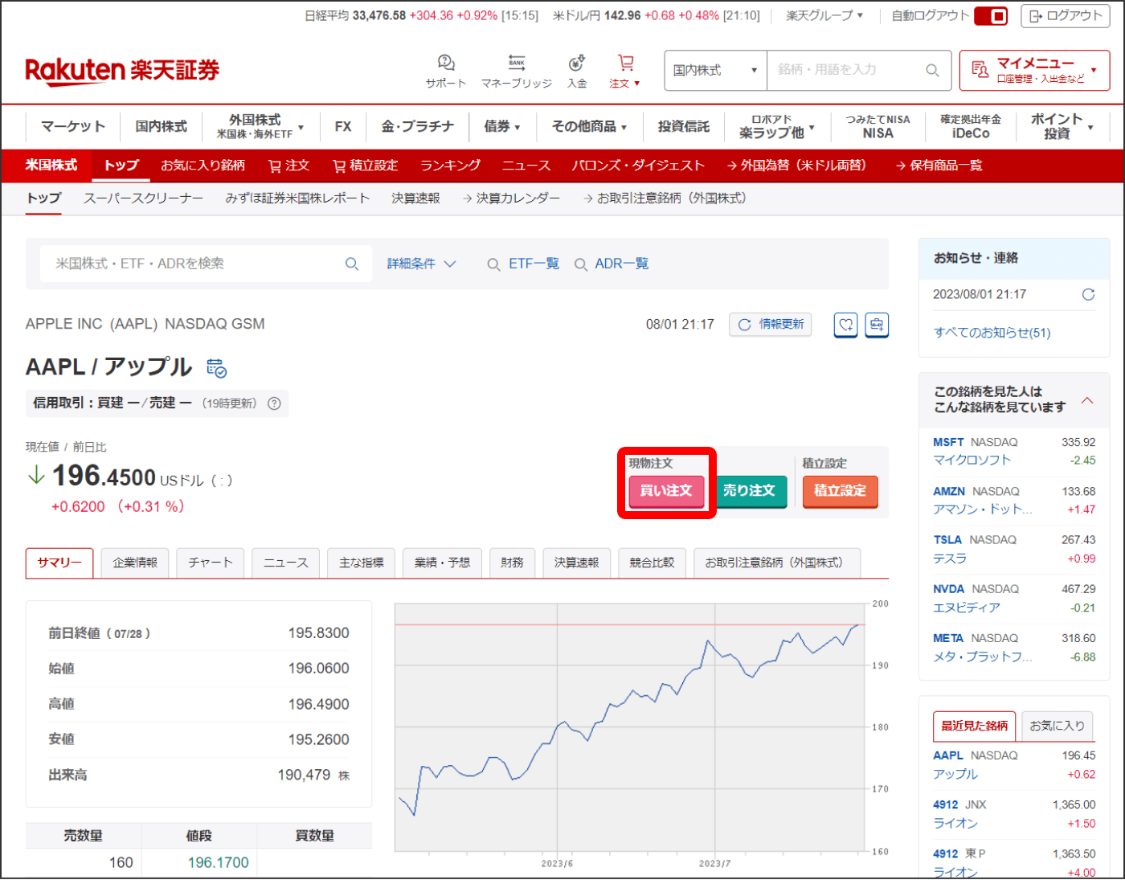Viewport: 1125px width, 884px height.
Task: Expand the 楽ラップ他 menu
Action: tap(777, 126)
